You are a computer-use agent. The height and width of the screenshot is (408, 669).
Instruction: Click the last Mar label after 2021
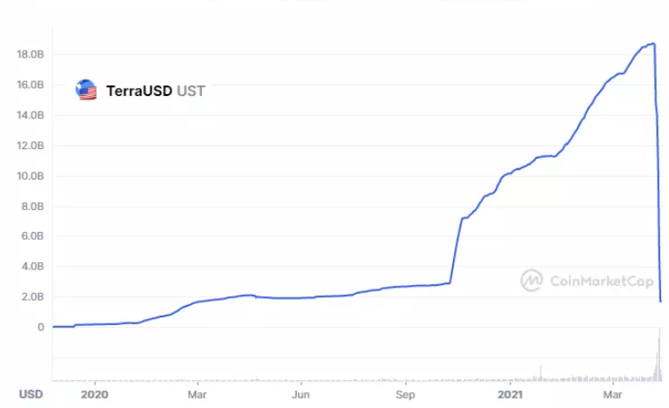tap(615, 393)
